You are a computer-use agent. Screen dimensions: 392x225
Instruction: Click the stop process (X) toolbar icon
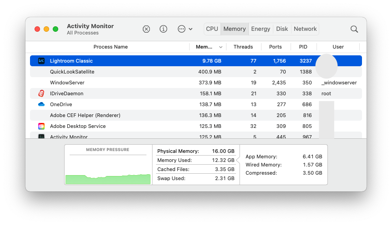tap(146, 29)
